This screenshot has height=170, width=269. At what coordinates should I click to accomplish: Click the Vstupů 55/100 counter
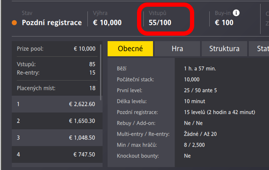[160, 23]
